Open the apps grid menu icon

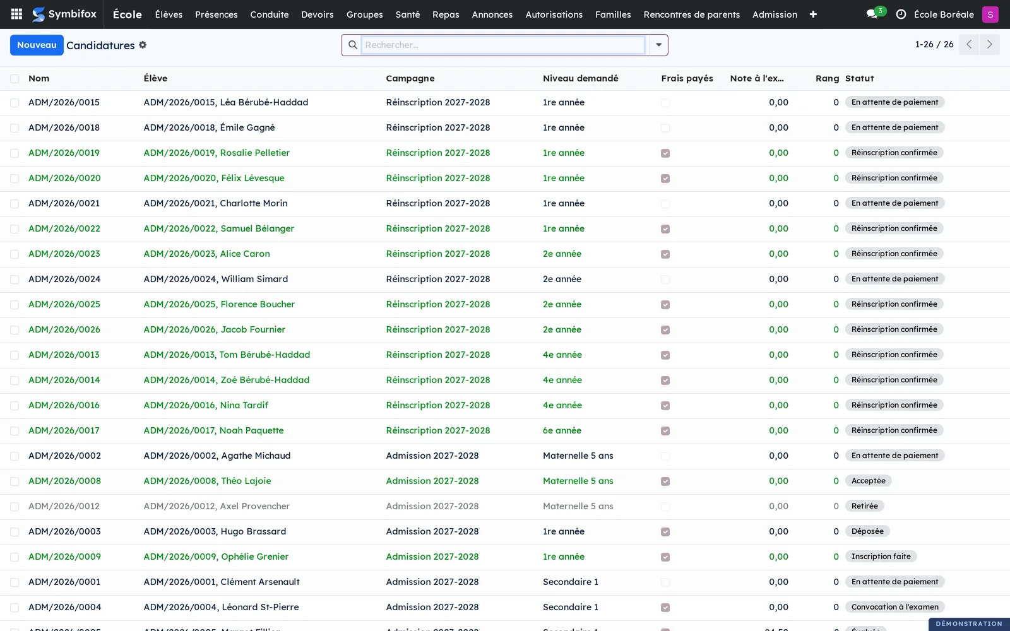coord(16,14)
